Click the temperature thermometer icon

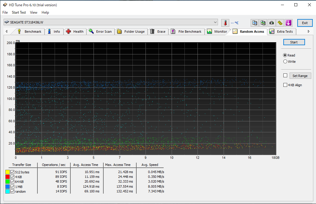pos(225,23)
